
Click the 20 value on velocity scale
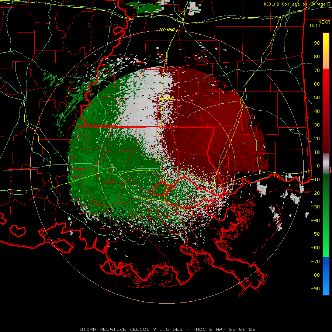[x=317, y=138]
